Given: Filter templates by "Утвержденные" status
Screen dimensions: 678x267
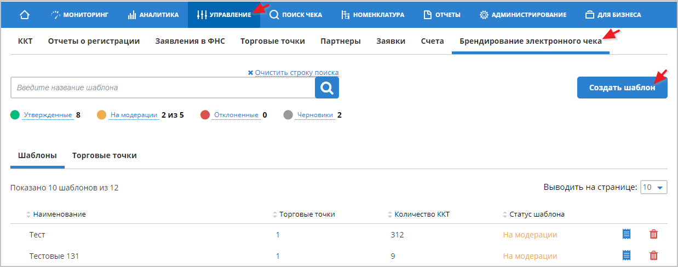Looking at the screenshot, I should [x=48, y=115].
